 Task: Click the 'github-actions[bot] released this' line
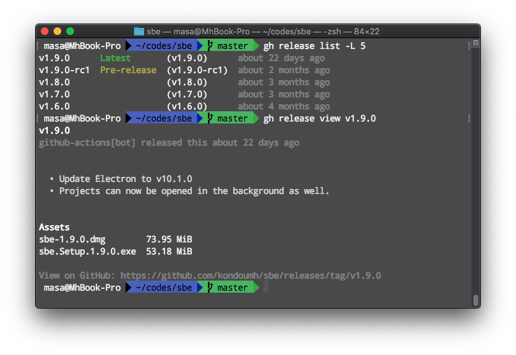(169, 143)
